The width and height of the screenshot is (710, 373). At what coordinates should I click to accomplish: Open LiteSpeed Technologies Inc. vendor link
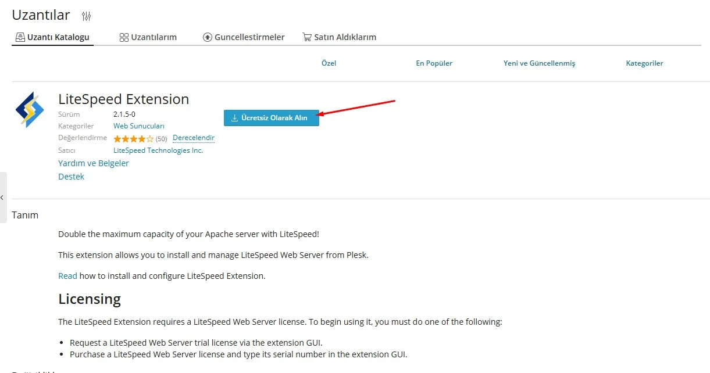point(158,150)
